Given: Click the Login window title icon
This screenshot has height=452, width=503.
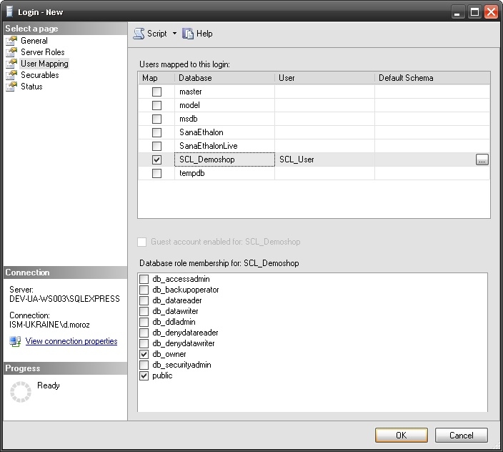Looking at the screenshot, I should pyautogui.click(x=9, y=11).
